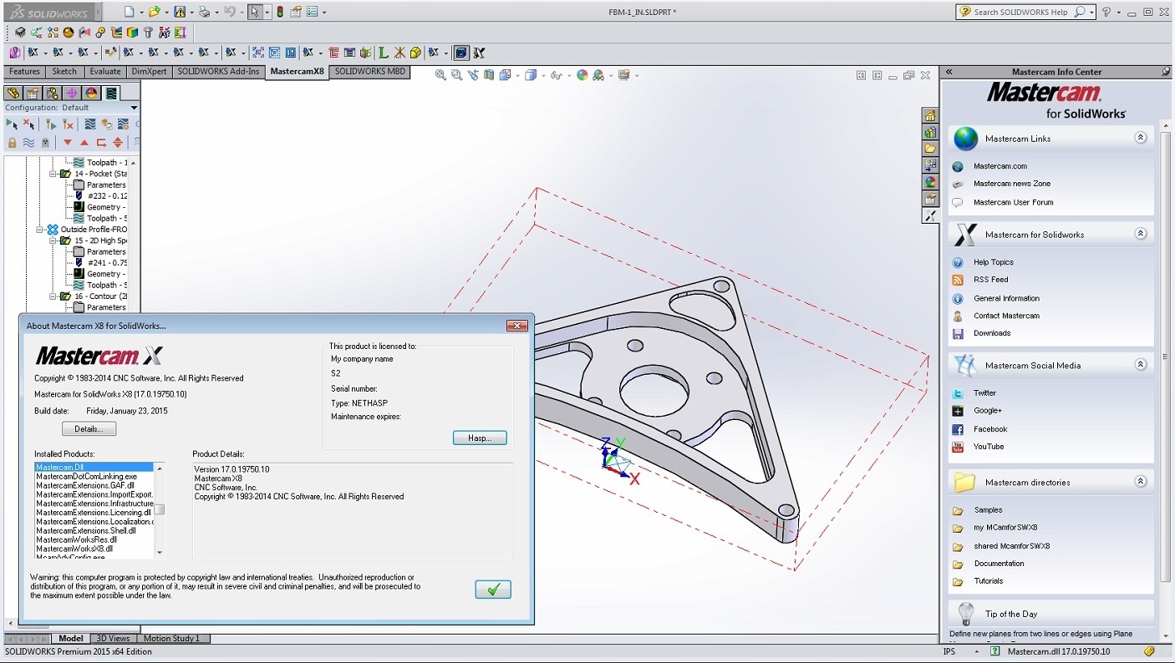Click the Print icon in top toolbar
Viewport: 1175px width, 663px height.
pyautogui.click(x=205, y=12)
